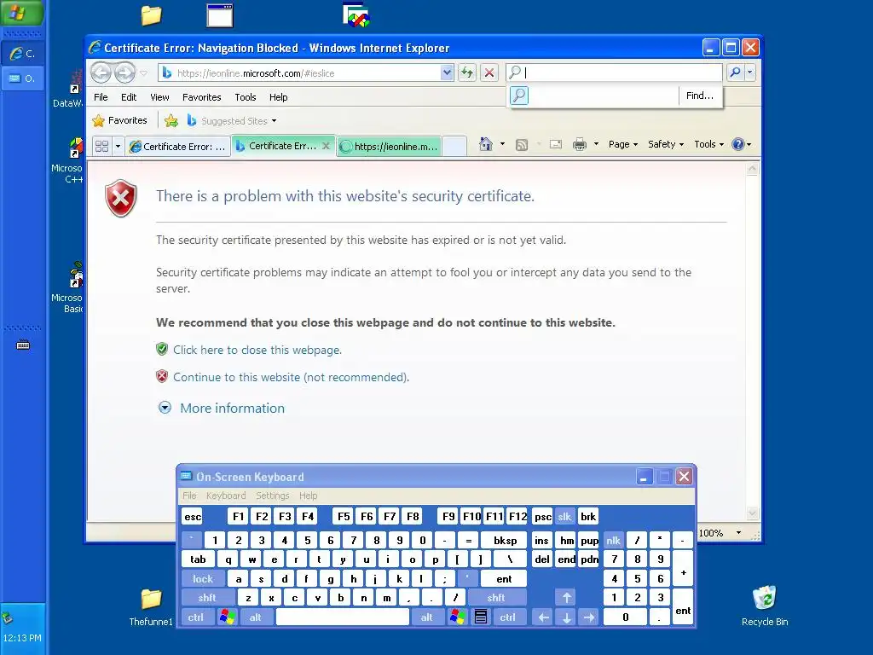Switch to first Certificate Error tab
This screenshot has height=655, width=873.
(177, 147)
